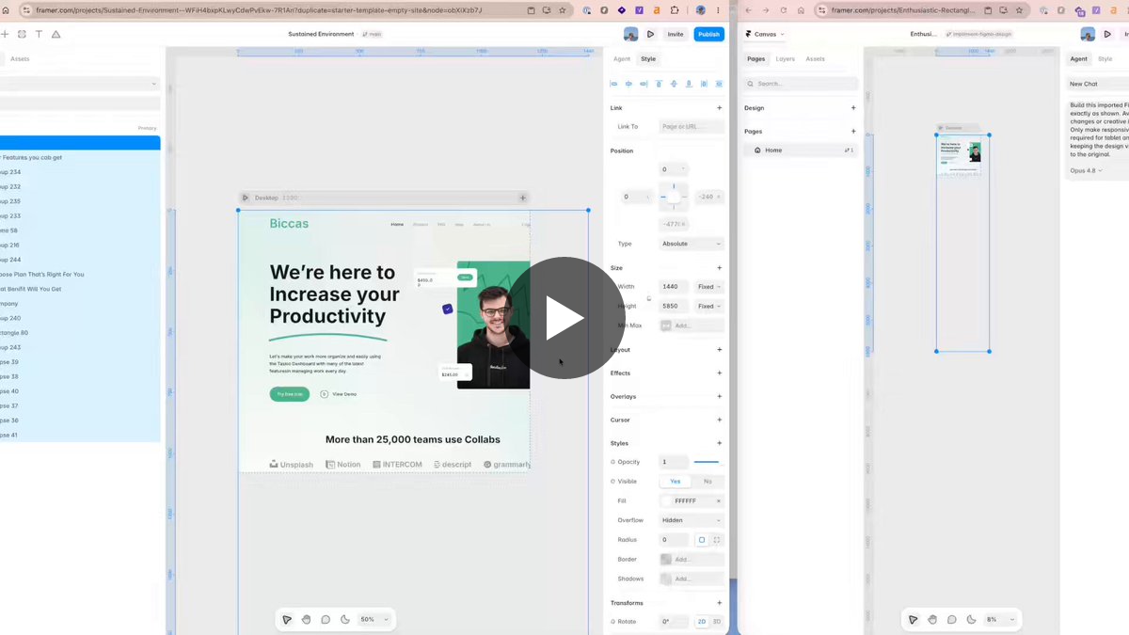
Task: Open the position Type 'Absolute' dropdown
Action: [692, 244]
